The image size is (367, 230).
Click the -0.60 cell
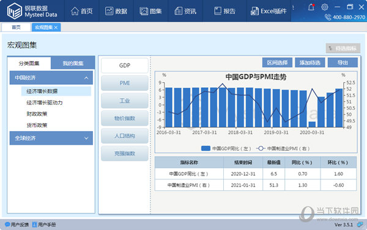[338, 185]
